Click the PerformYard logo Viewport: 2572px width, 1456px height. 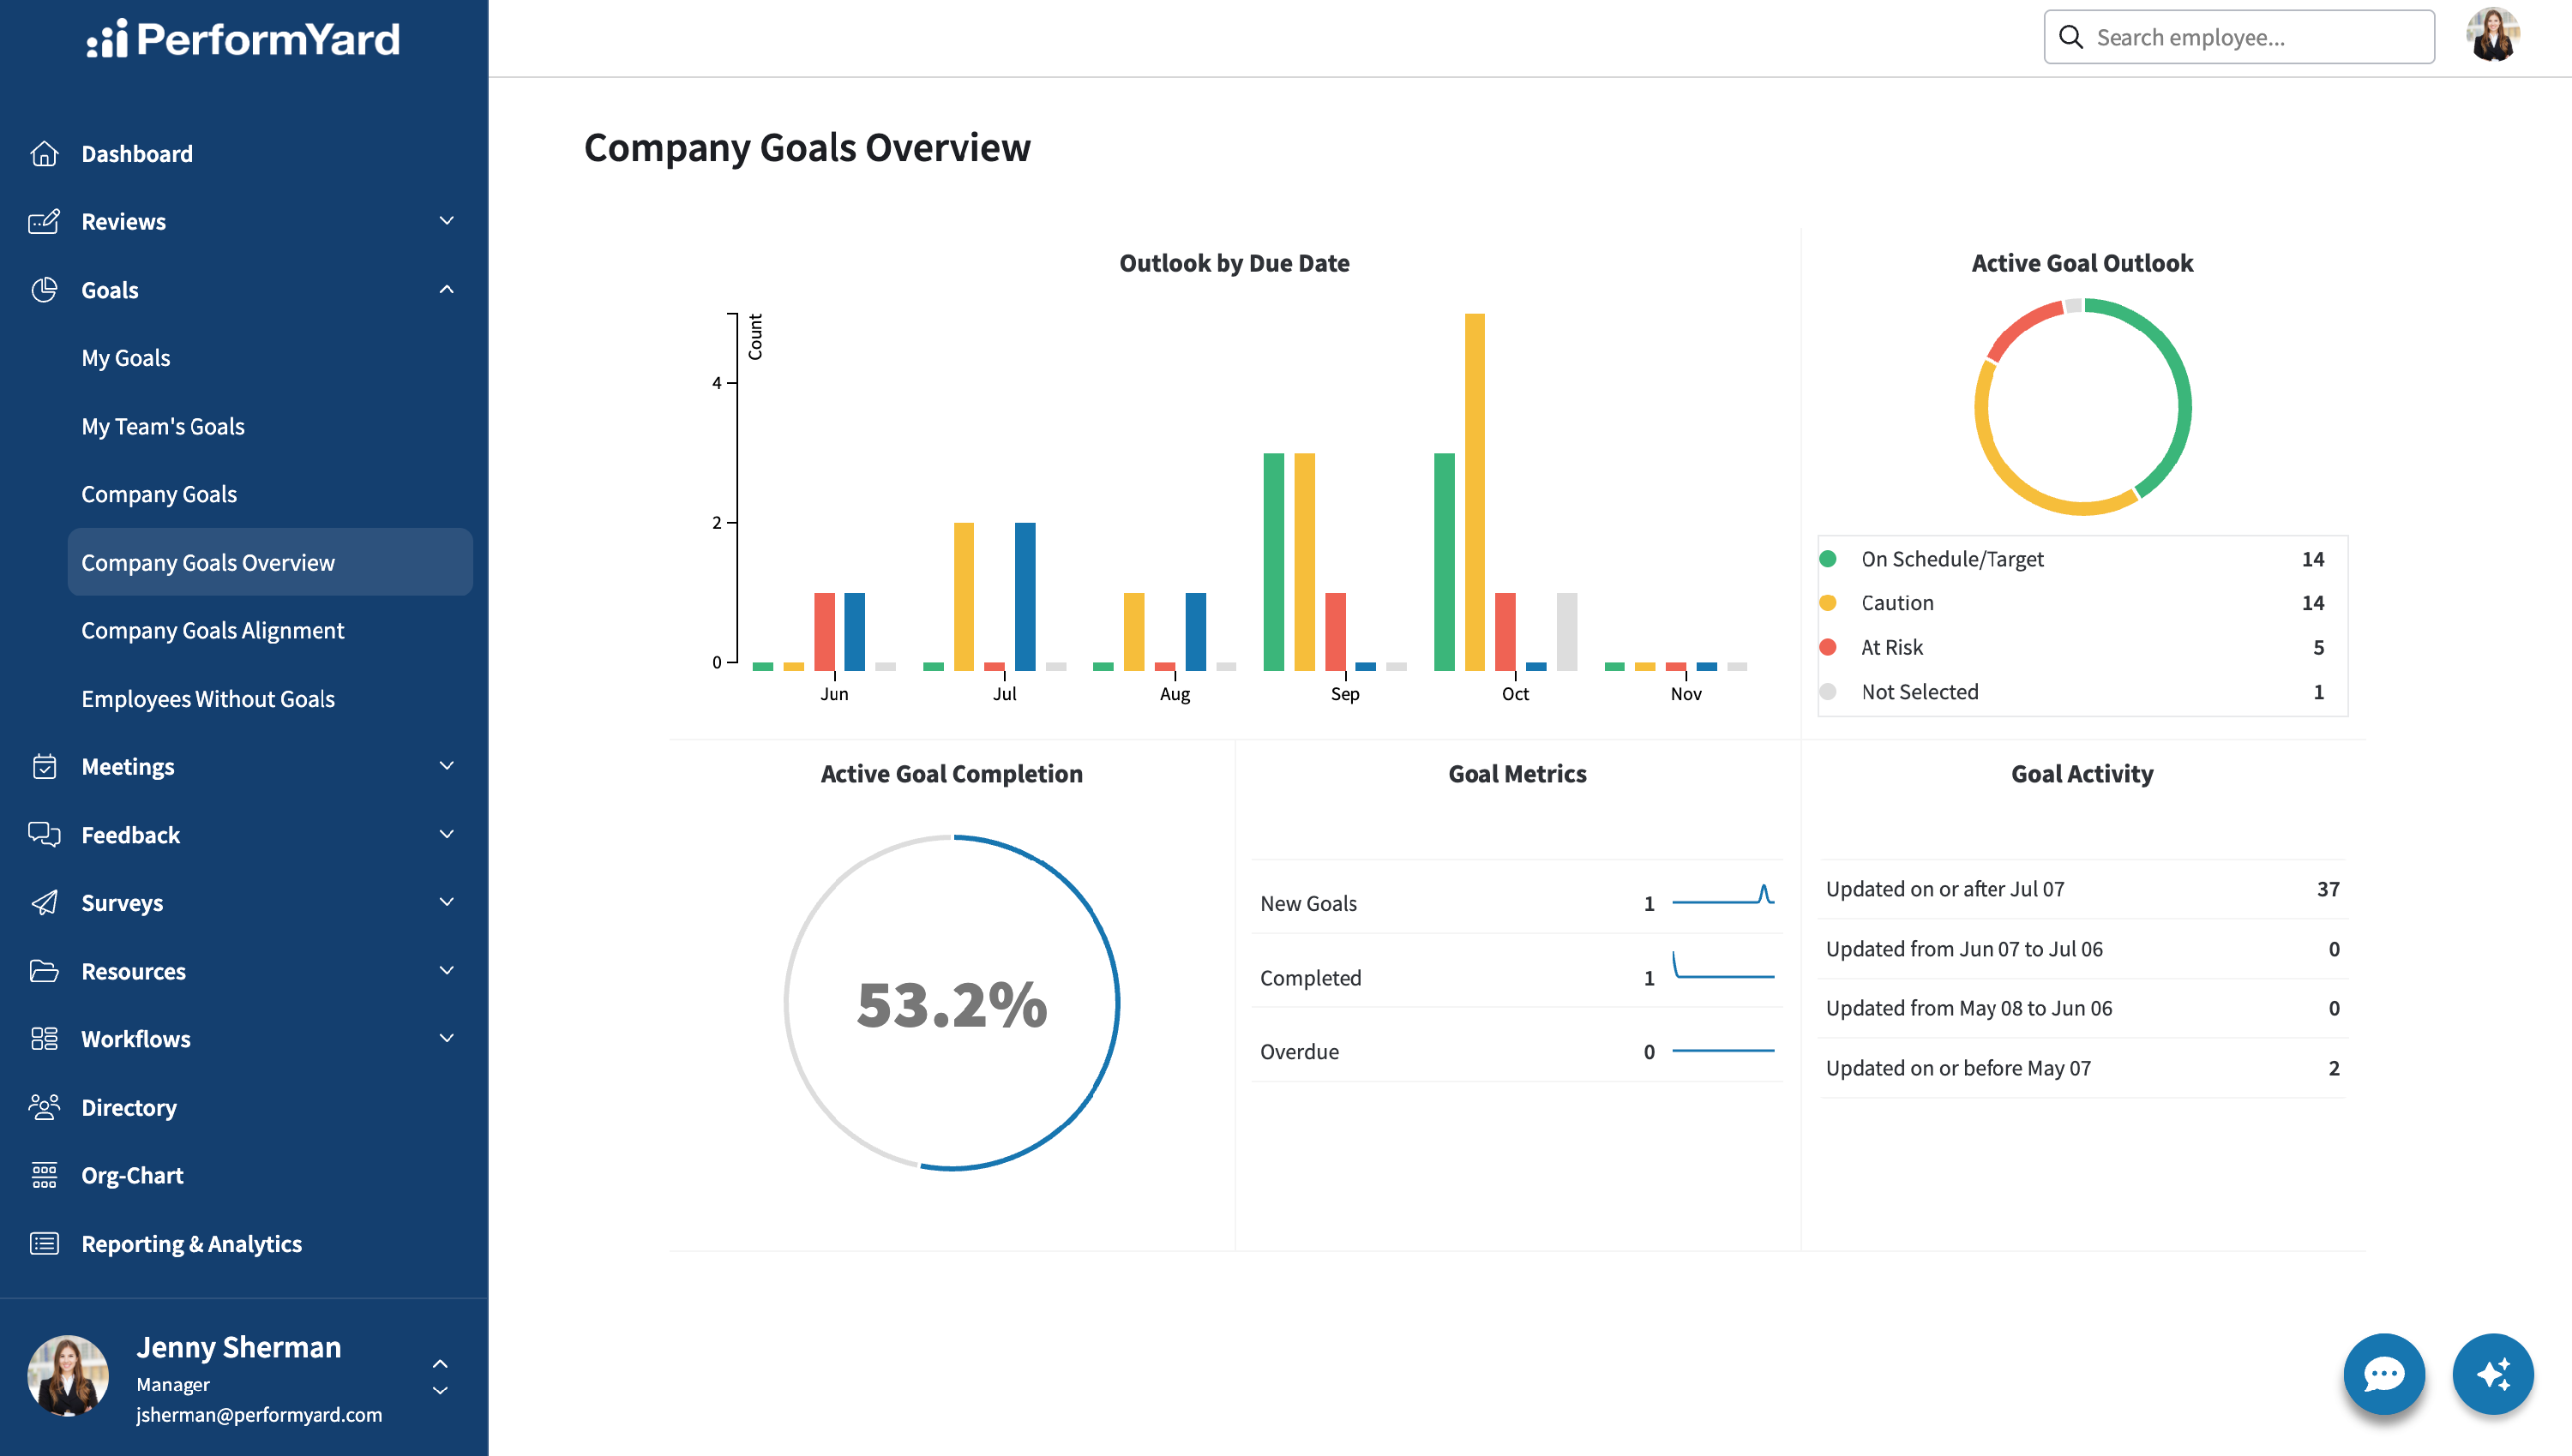coord(243,39)
